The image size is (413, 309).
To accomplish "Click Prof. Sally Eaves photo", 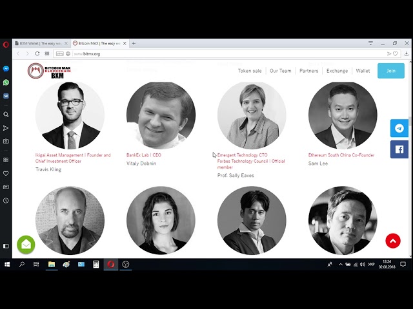I will coord(252,115).
